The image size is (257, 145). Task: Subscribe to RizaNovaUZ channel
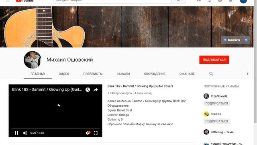tap(217, 104)
